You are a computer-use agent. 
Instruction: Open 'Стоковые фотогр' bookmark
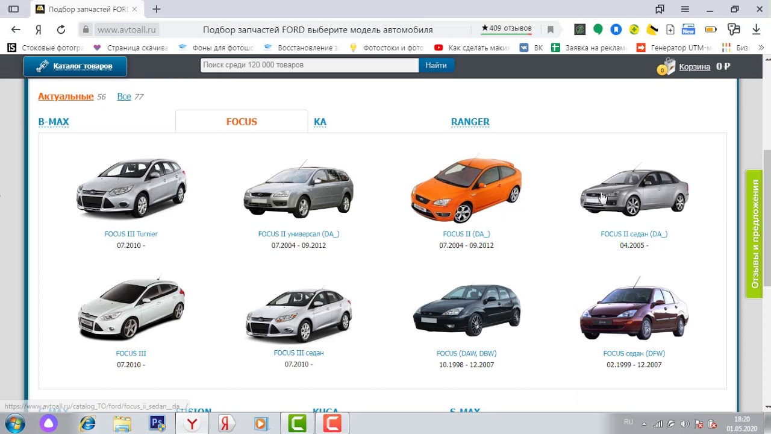(46, 48)
